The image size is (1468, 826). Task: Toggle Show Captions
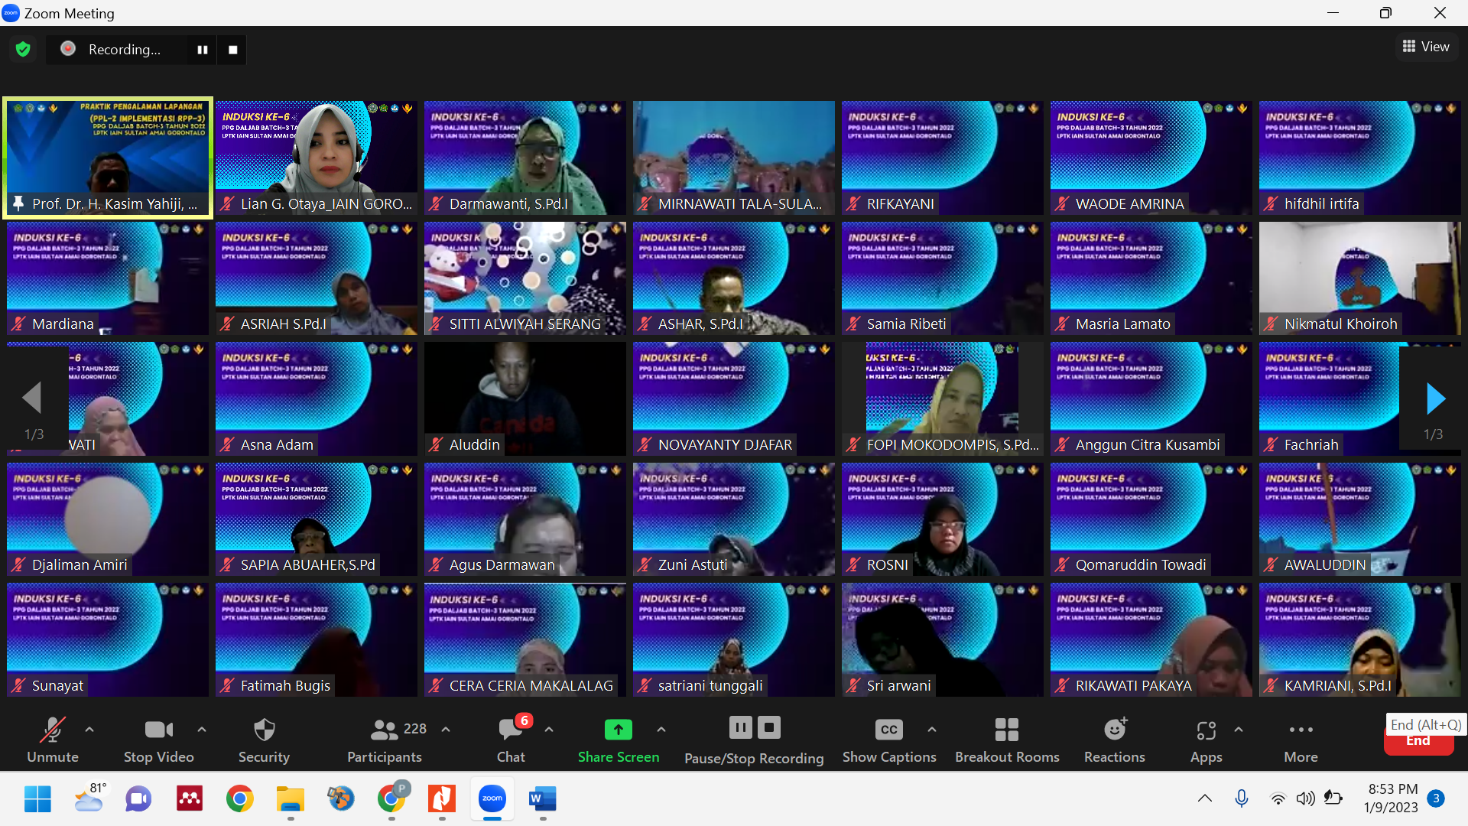(x=888, y=730)
